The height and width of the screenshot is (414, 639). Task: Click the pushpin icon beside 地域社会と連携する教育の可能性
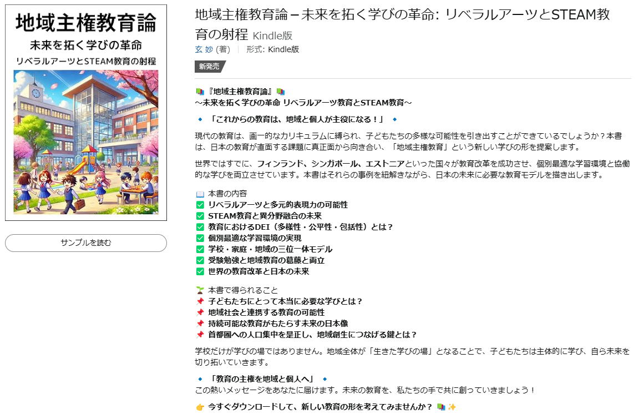coord(200,312)
